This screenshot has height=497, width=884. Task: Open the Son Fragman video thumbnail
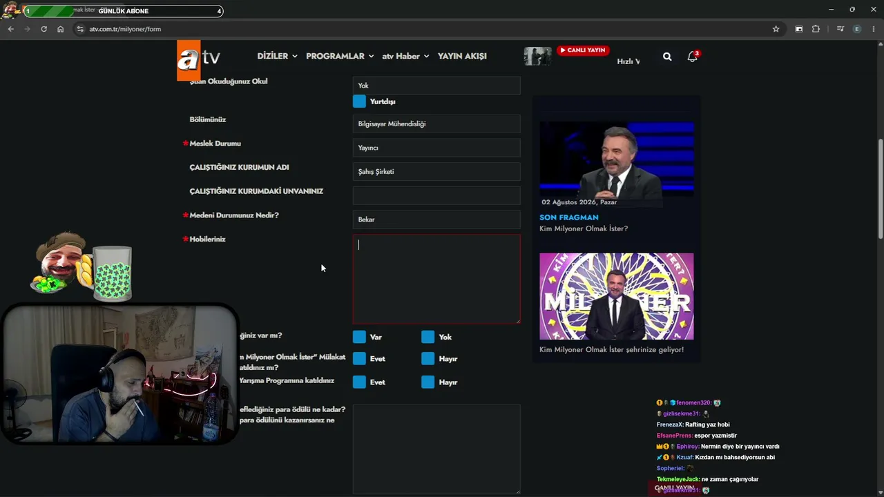[617, 161]
